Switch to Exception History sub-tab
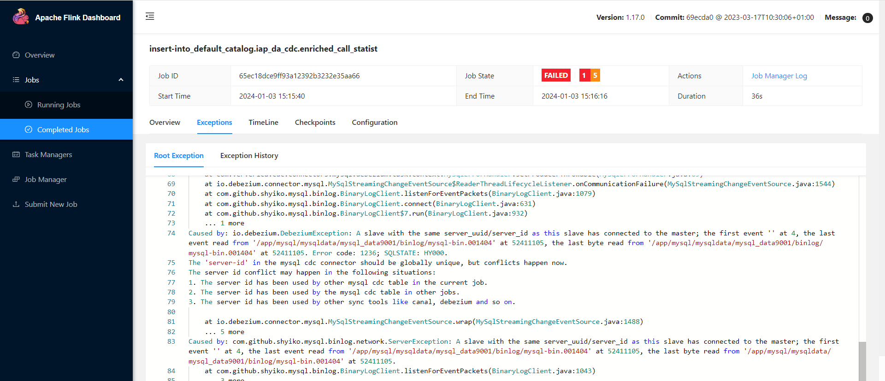Screen dimensions: 885x381 tap(249, 155)
